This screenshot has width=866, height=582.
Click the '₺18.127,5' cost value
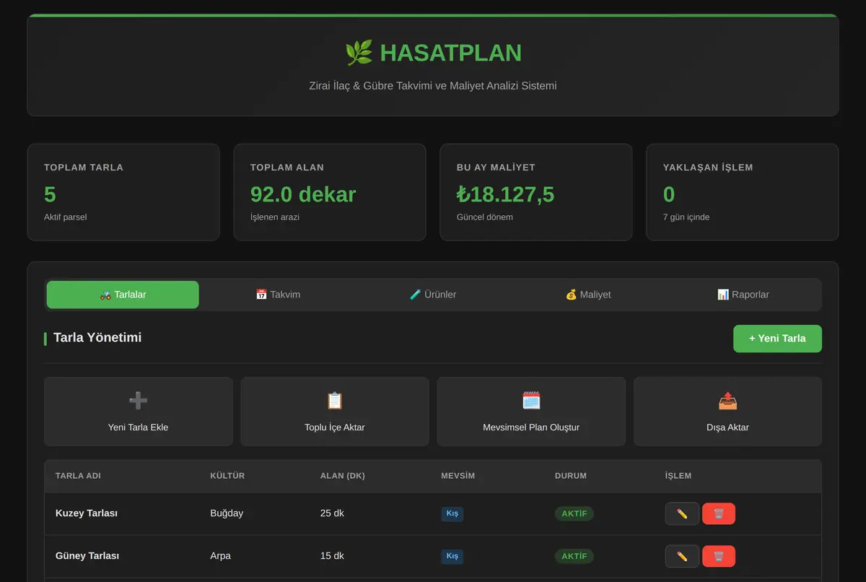coord(505,194)
